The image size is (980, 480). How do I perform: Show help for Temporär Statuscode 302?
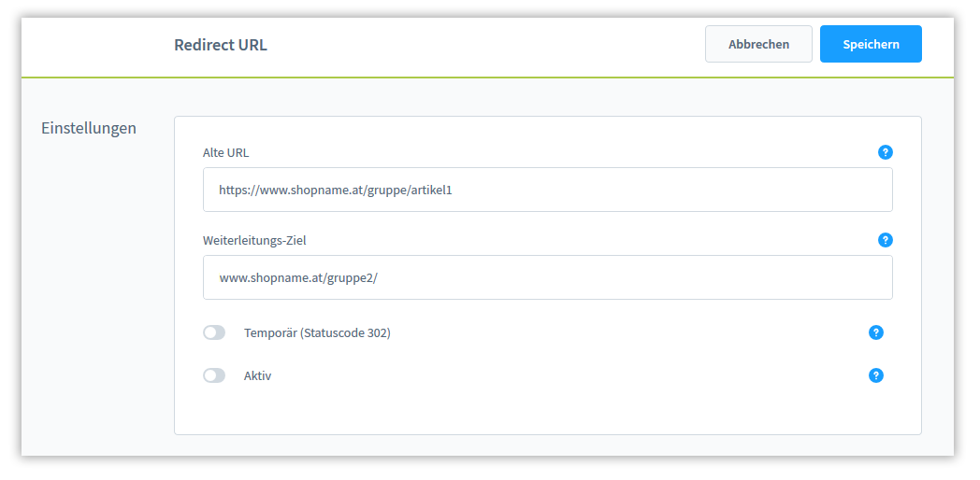point(876,332)
